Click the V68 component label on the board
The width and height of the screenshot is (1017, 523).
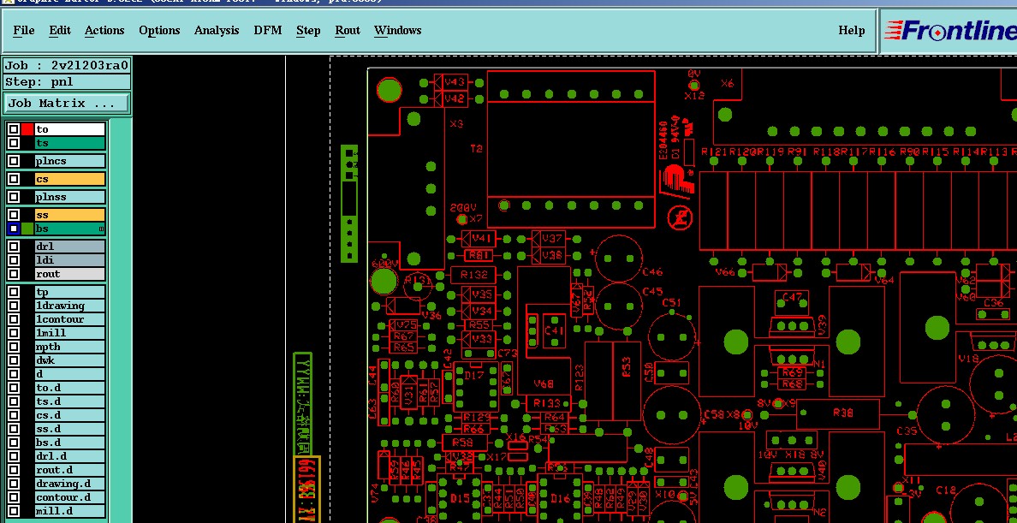(544, 385)
